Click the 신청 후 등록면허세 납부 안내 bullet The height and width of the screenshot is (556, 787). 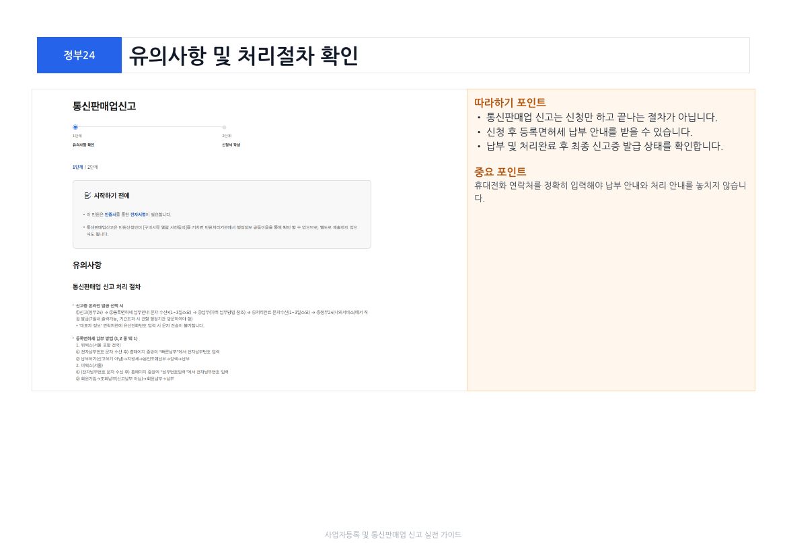(589, 132)
